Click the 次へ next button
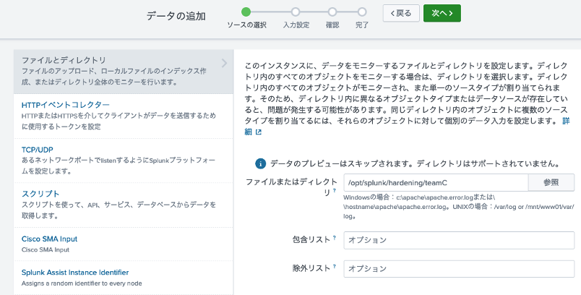The height and width of the screenshot is (295, 581). 442,13
